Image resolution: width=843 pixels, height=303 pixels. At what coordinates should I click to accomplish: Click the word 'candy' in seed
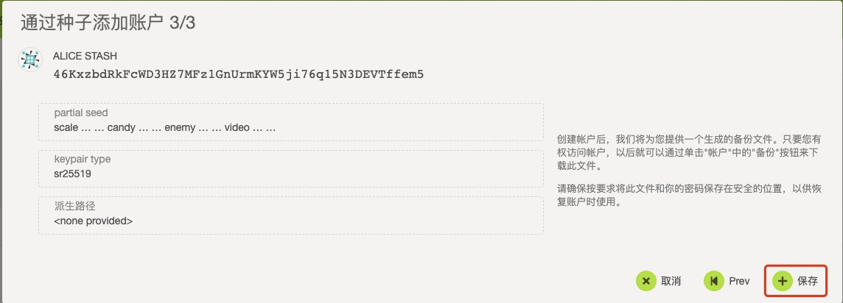pos(122,127)
